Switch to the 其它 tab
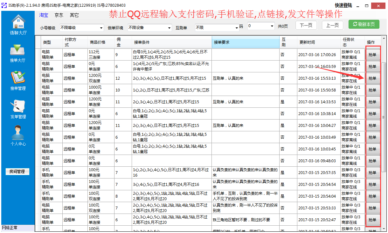388x233 pixels. click(x=74, y=15)
